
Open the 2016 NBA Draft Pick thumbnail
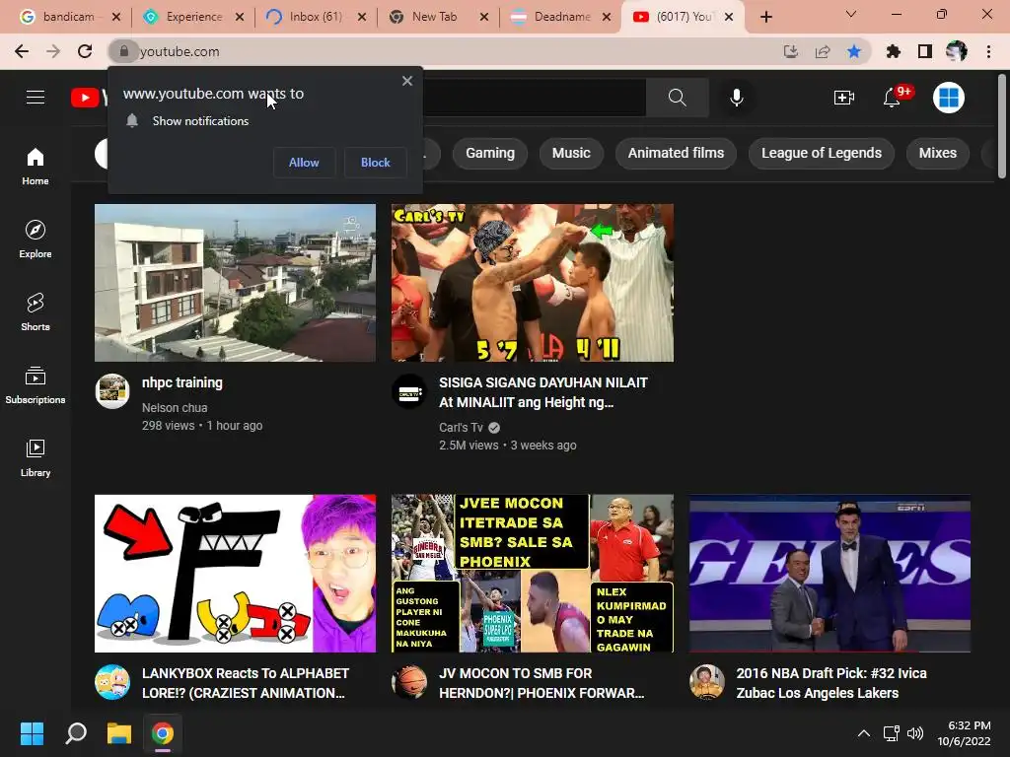click(x=830, y=574)
